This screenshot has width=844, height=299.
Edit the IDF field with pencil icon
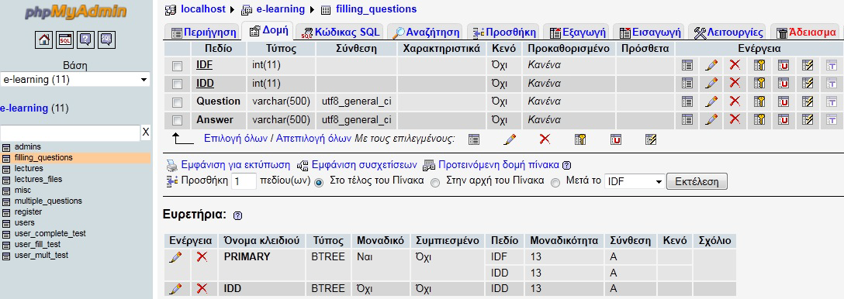(x=711, y=66)
